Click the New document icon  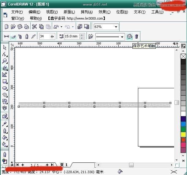[x=6, y=26]
